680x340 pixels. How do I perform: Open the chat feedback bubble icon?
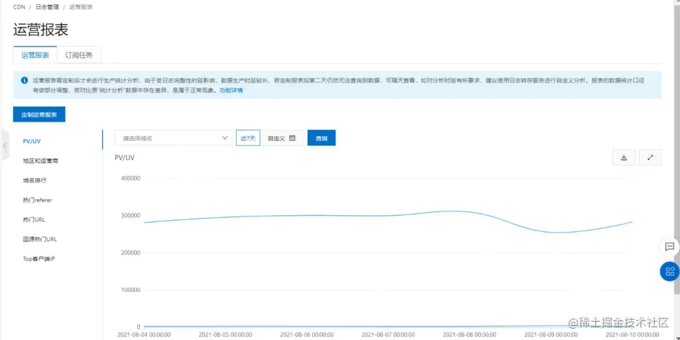pyautogui.click(x=669, y=246)
